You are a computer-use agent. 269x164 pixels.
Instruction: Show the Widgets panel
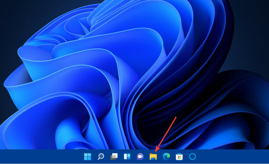tap(127, 157)
